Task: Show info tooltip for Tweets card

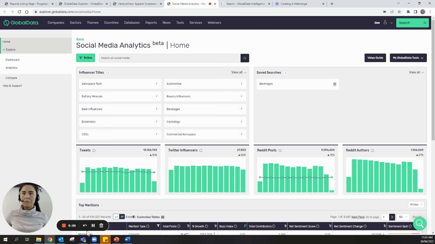Action: click(94, 150)
